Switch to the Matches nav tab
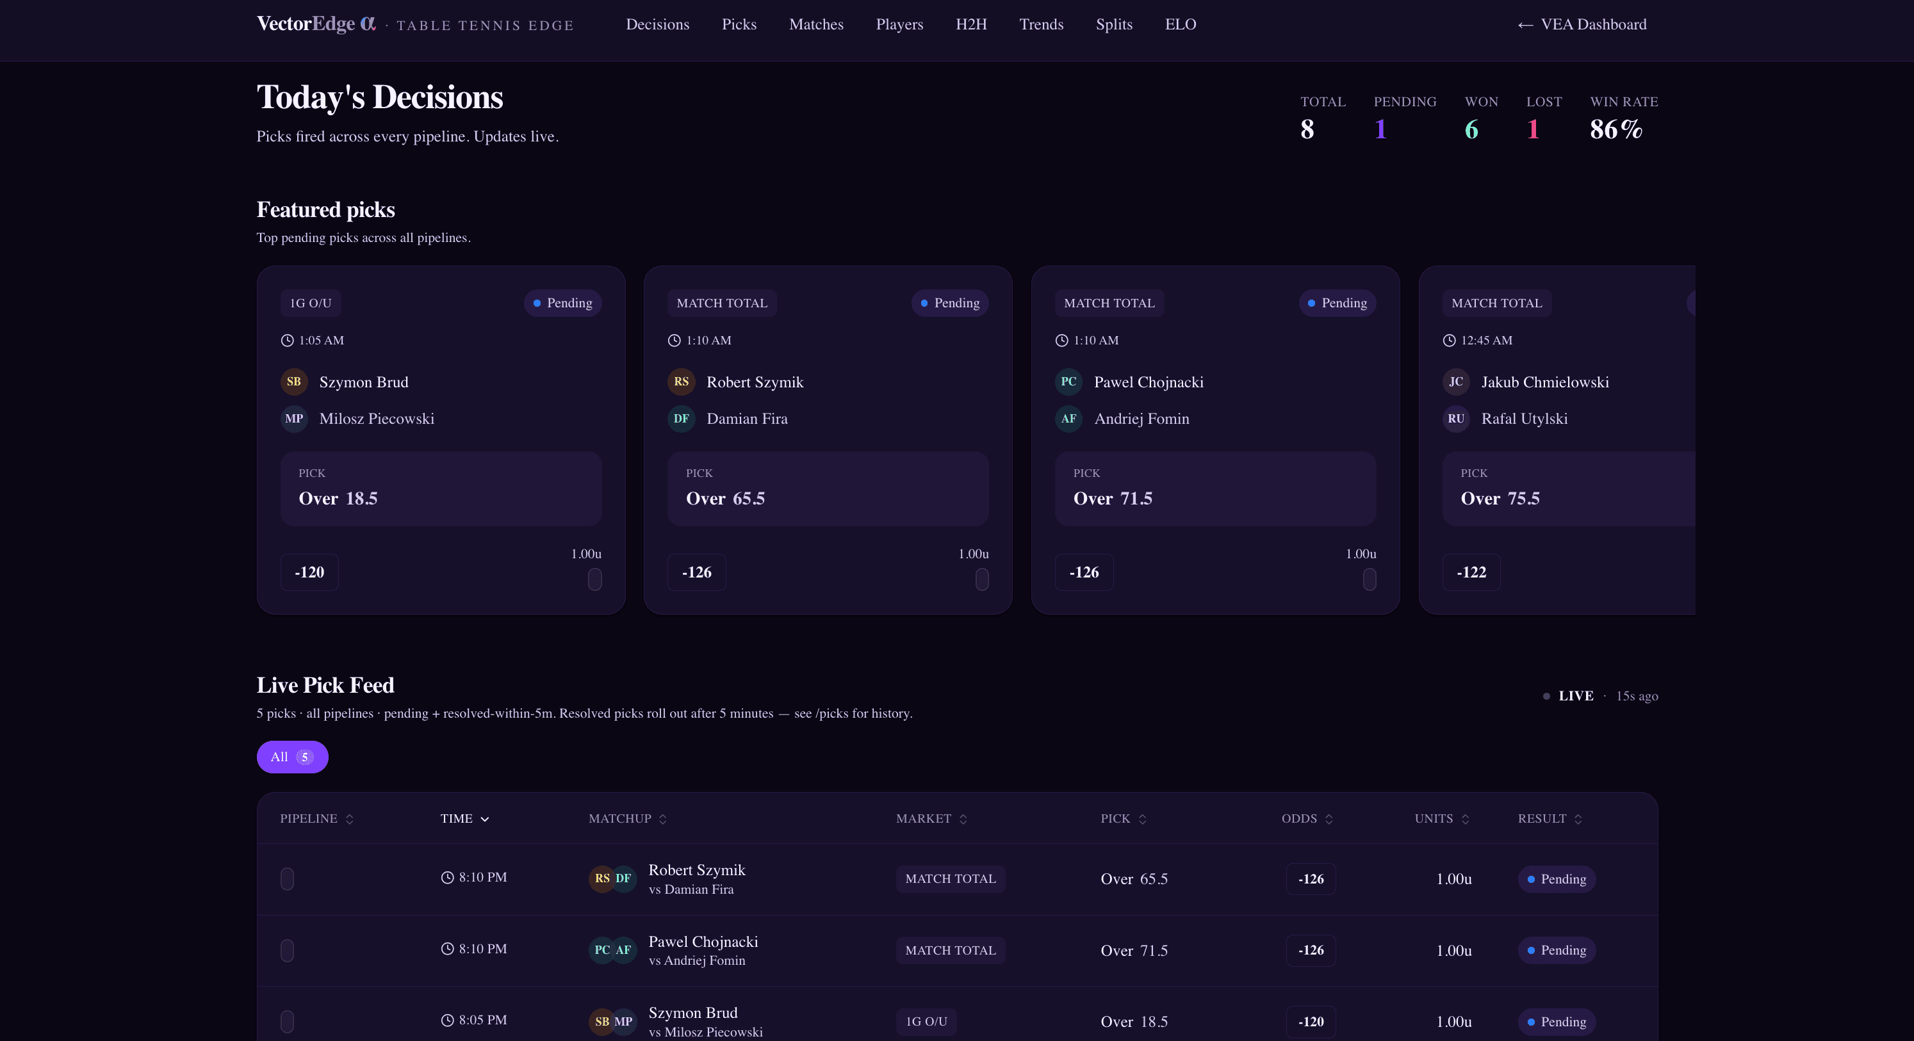Viewport: 1914px width, 1041px height. click(816, 24)
